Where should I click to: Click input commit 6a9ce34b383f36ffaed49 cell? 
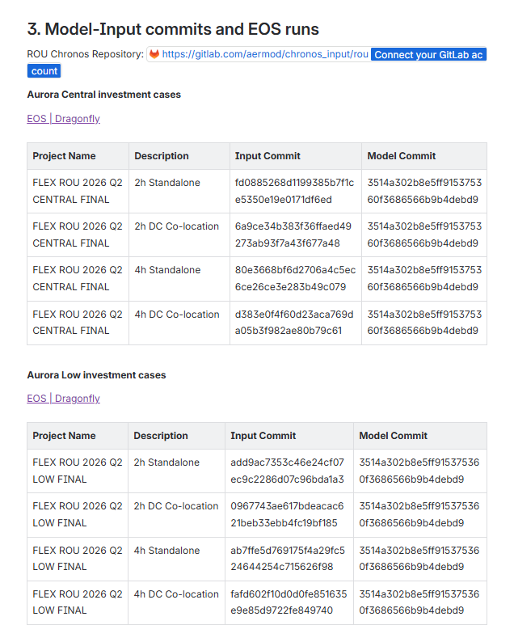click(296, 235)
